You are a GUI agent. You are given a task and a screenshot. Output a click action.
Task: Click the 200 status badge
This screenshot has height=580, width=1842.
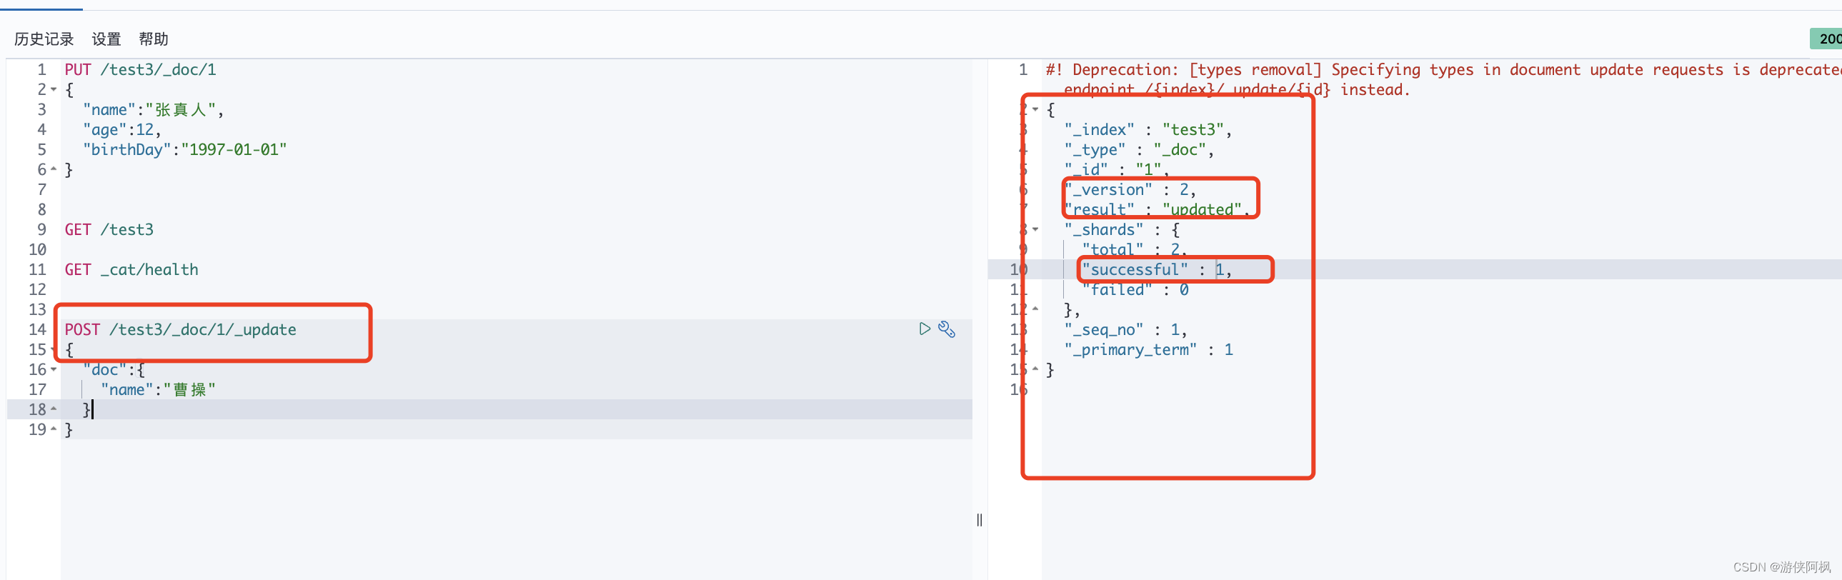coord(1827,39)
